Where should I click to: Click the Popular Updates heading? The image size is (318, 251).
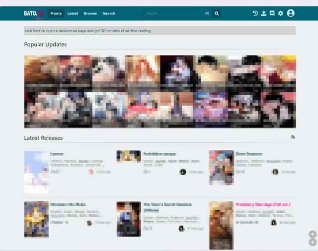click(x=45, y=44)
